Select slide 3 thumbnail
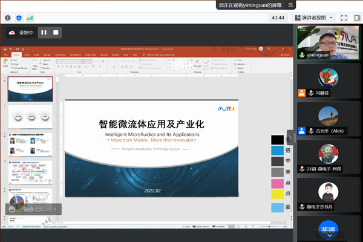This screenshot has width=363, height=242. [30, 143]
